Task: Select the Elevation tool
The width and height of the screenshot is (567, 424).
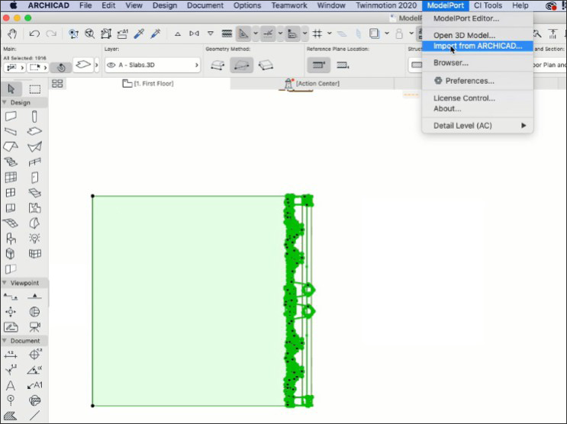Action: point(34,297)
